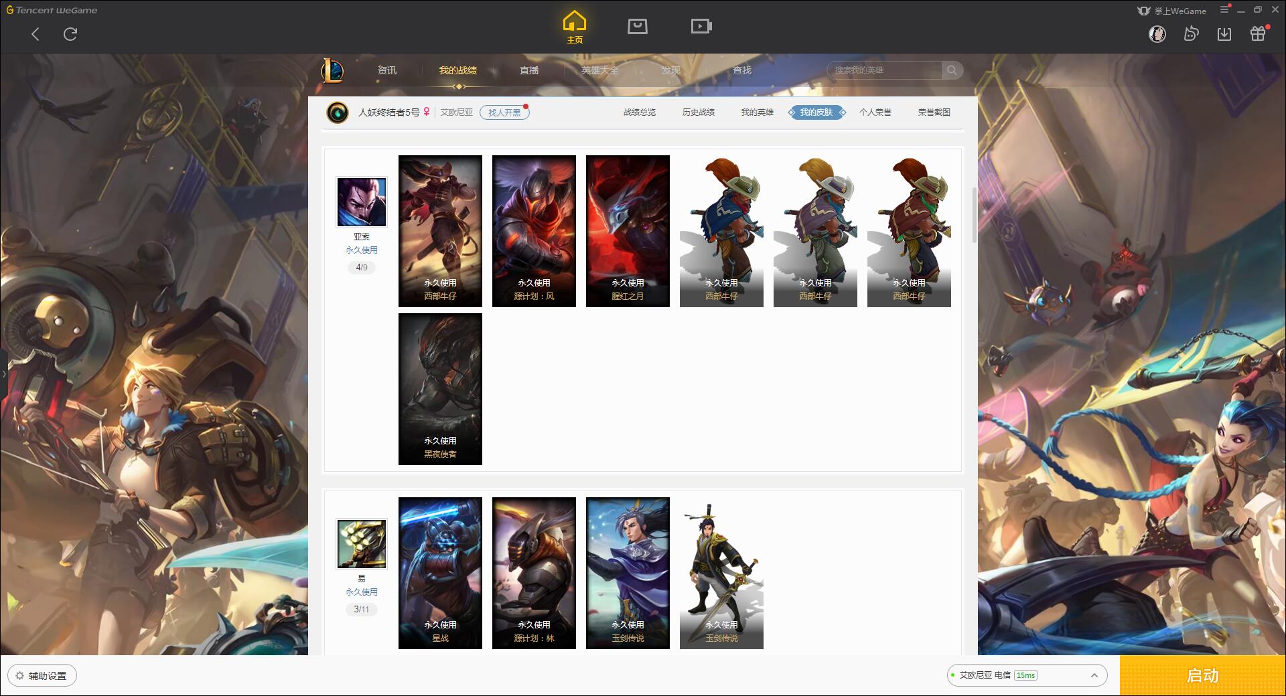The height and width of the screenshot is (696, 1286).
Task: Open the 荣誉截图 sub-tab
Action: [934, 112]
